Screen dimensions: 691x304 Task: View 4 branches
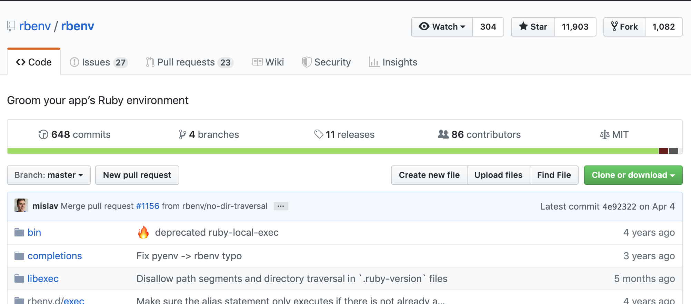pos(209,134)
